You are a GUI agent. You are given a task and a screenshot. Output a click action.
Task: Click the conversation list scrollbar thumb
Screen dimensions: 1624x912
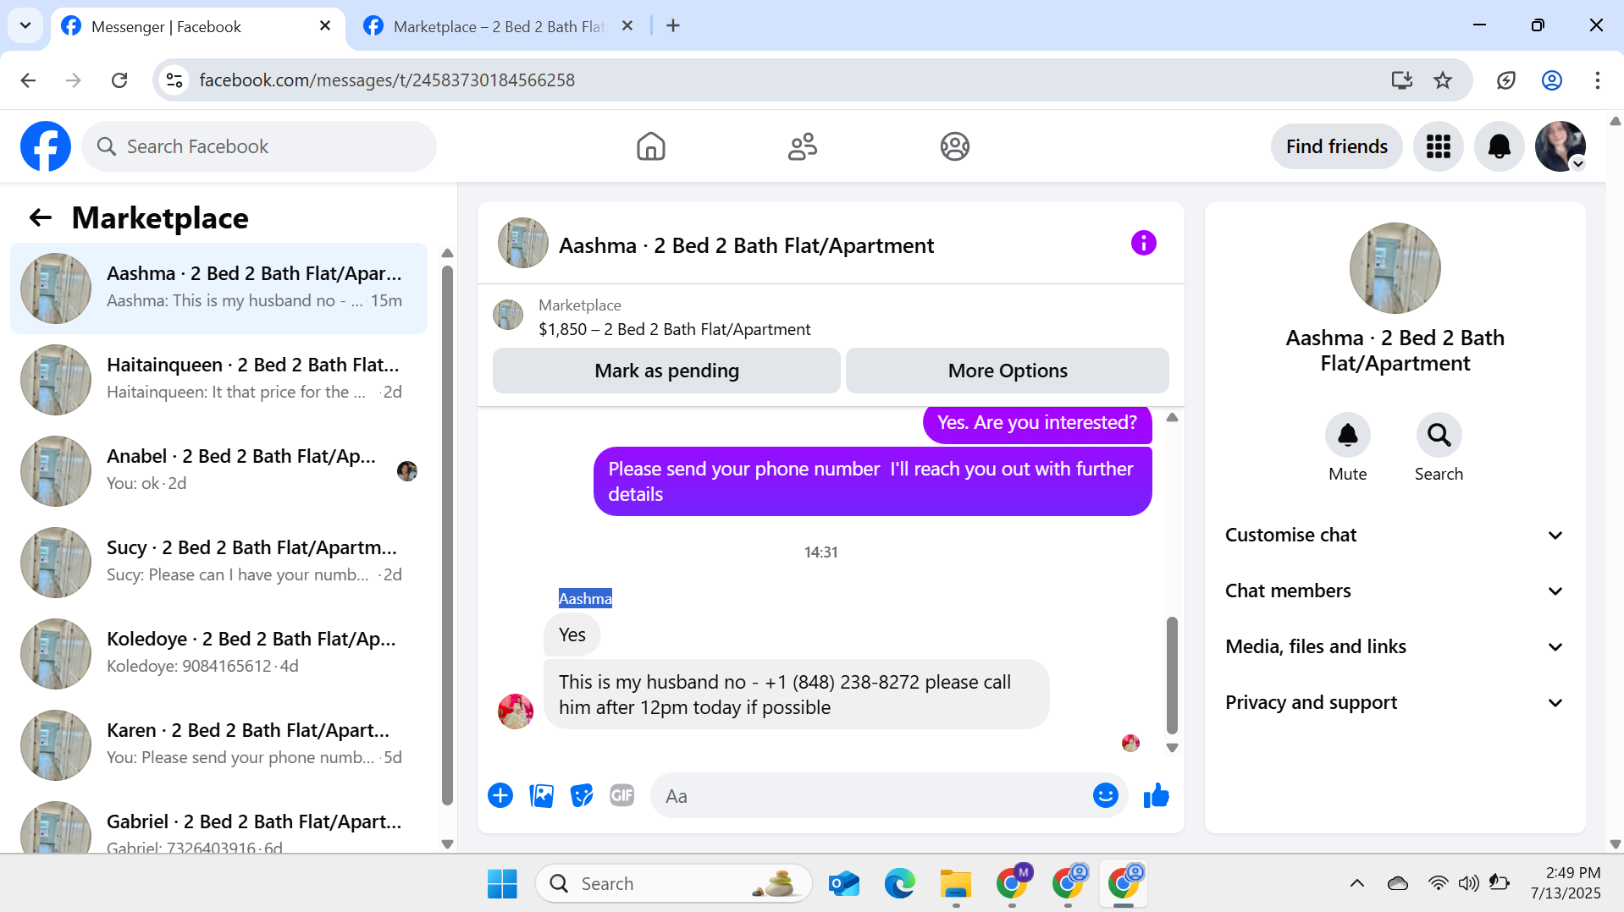click(447, 535)
